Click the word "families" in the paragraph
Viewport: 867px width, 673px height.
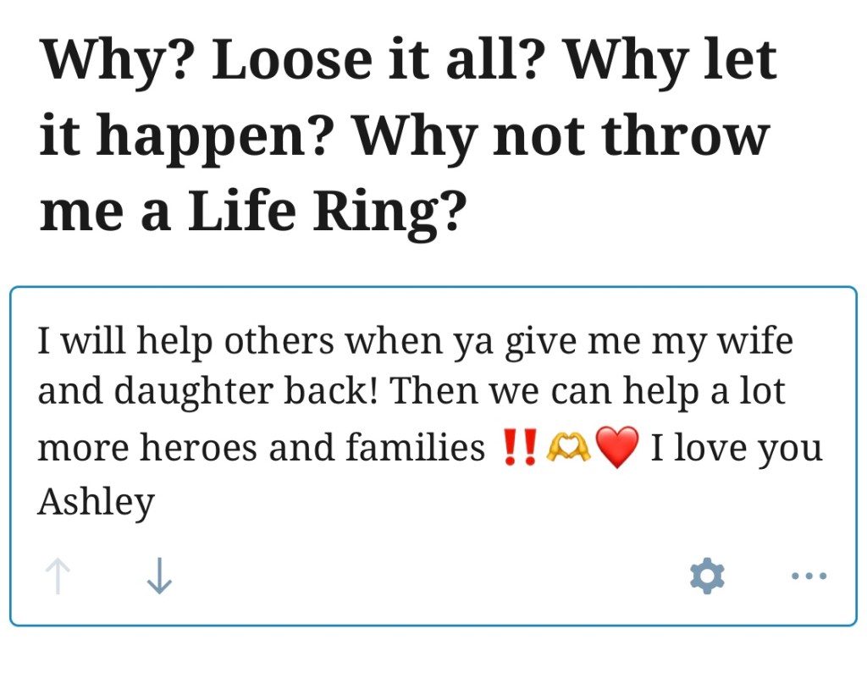(416, 448)
